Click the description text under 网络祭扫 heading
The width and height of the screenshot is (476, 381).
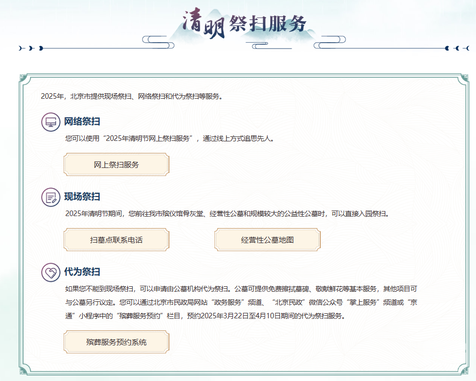point(170,138)
